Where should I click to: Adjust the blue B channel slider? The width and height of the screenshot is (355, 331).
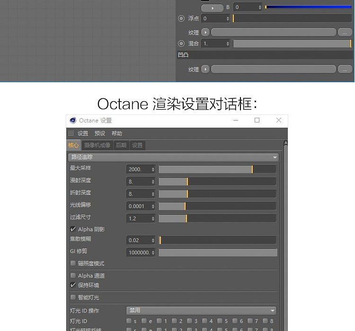308,7
